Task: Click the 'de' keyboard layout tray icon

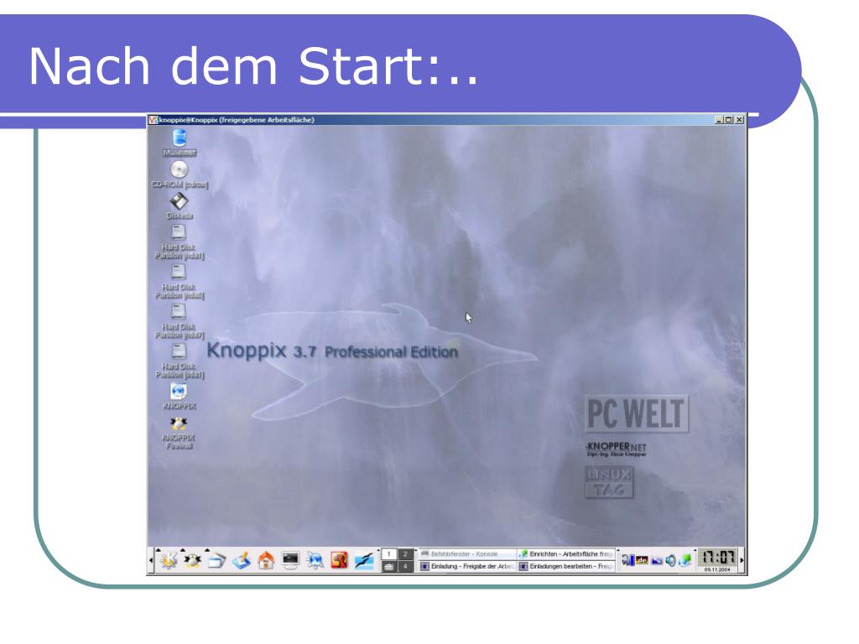Action: coord(642,561)
